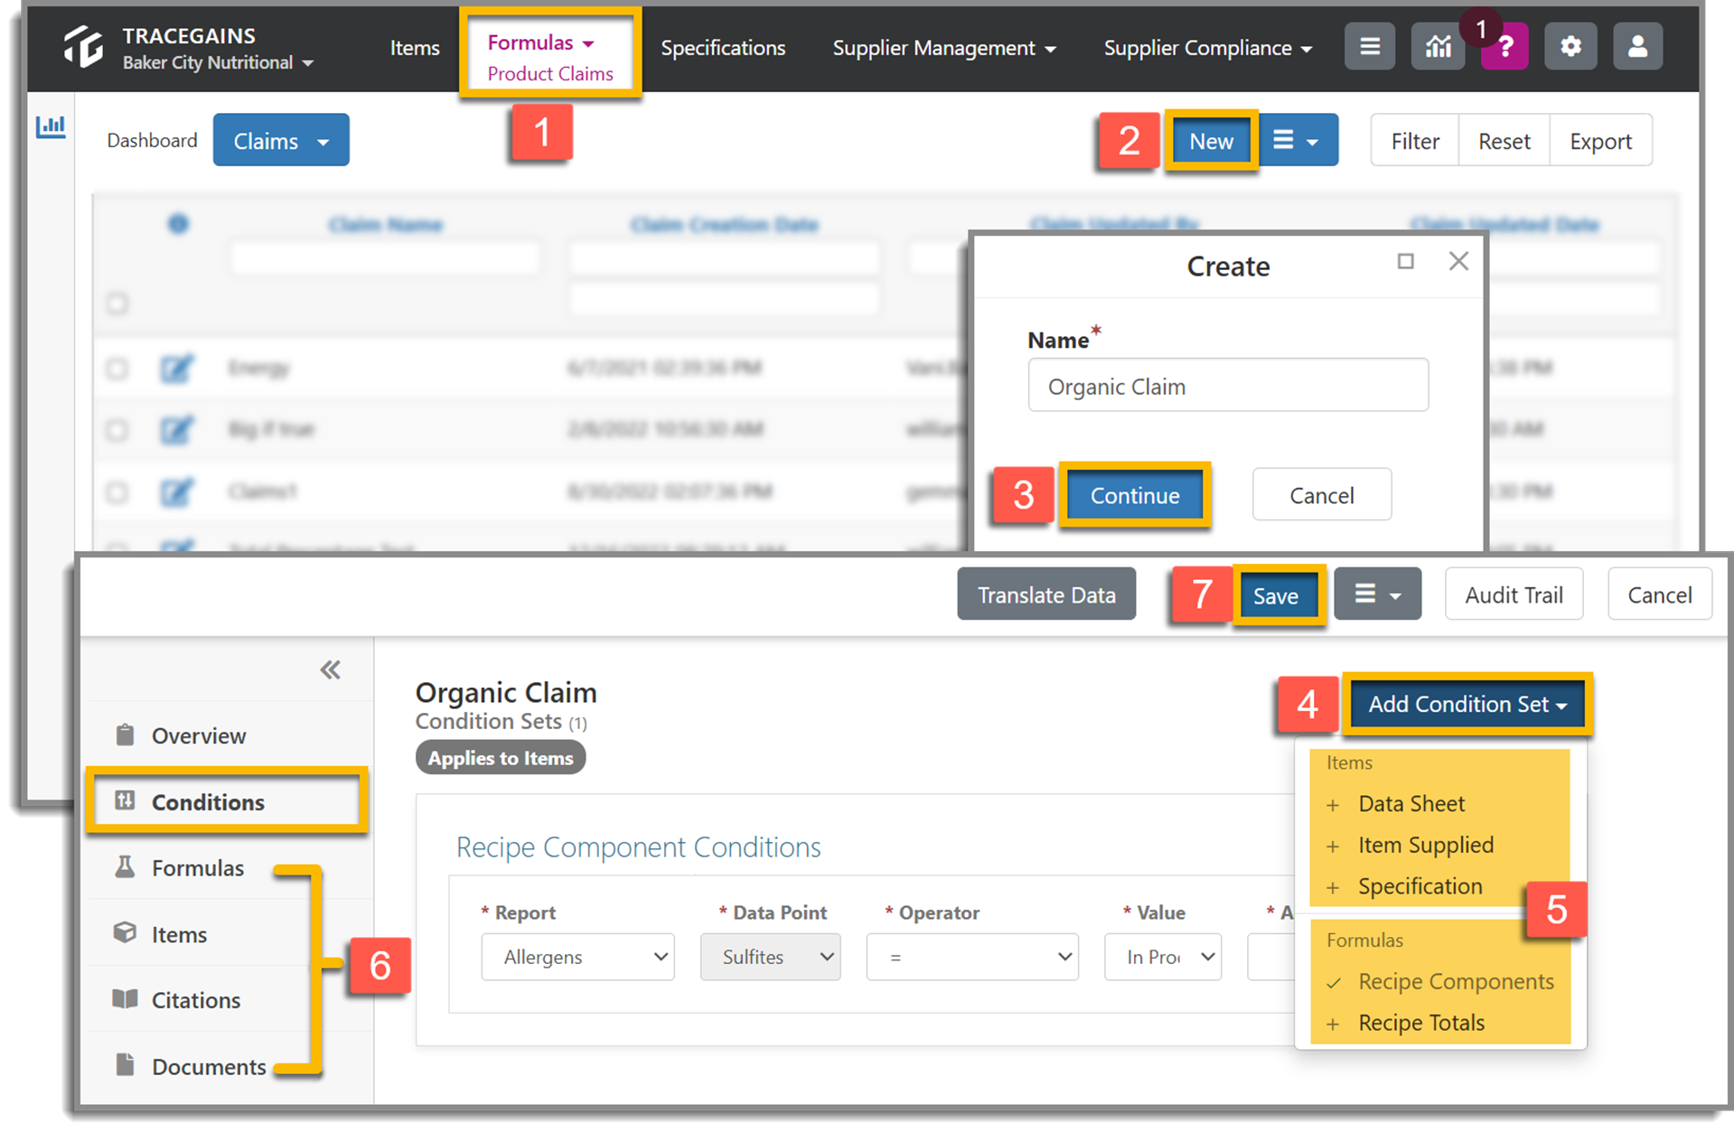Check the select-all checkbox in the claims grid
This screenshot has height=1132, width=1734.
pyautogui.click(x=117, y=304)
